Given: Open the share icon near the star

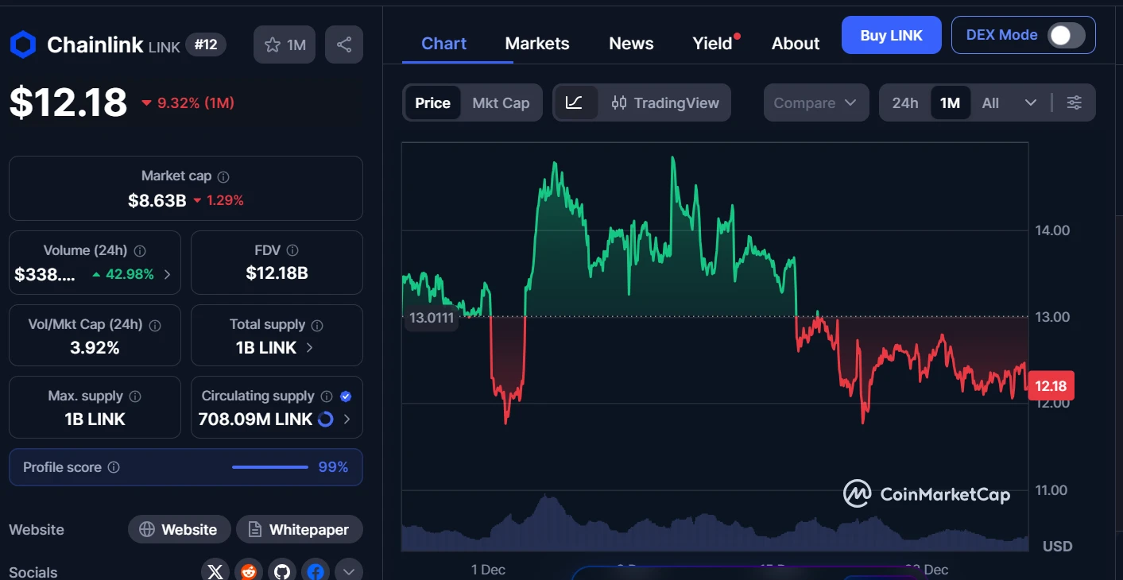Looking at the screenshot, I should (x=343, y=44).
